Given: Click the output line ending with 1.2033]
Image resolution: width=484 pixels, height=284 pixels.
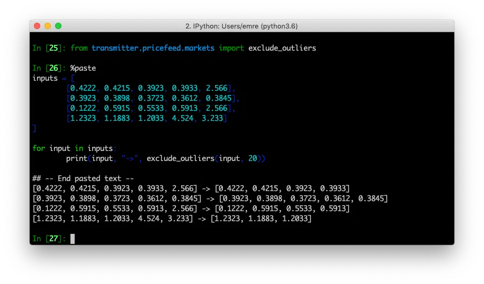Looking at the screenshot, I should [172, 219].
